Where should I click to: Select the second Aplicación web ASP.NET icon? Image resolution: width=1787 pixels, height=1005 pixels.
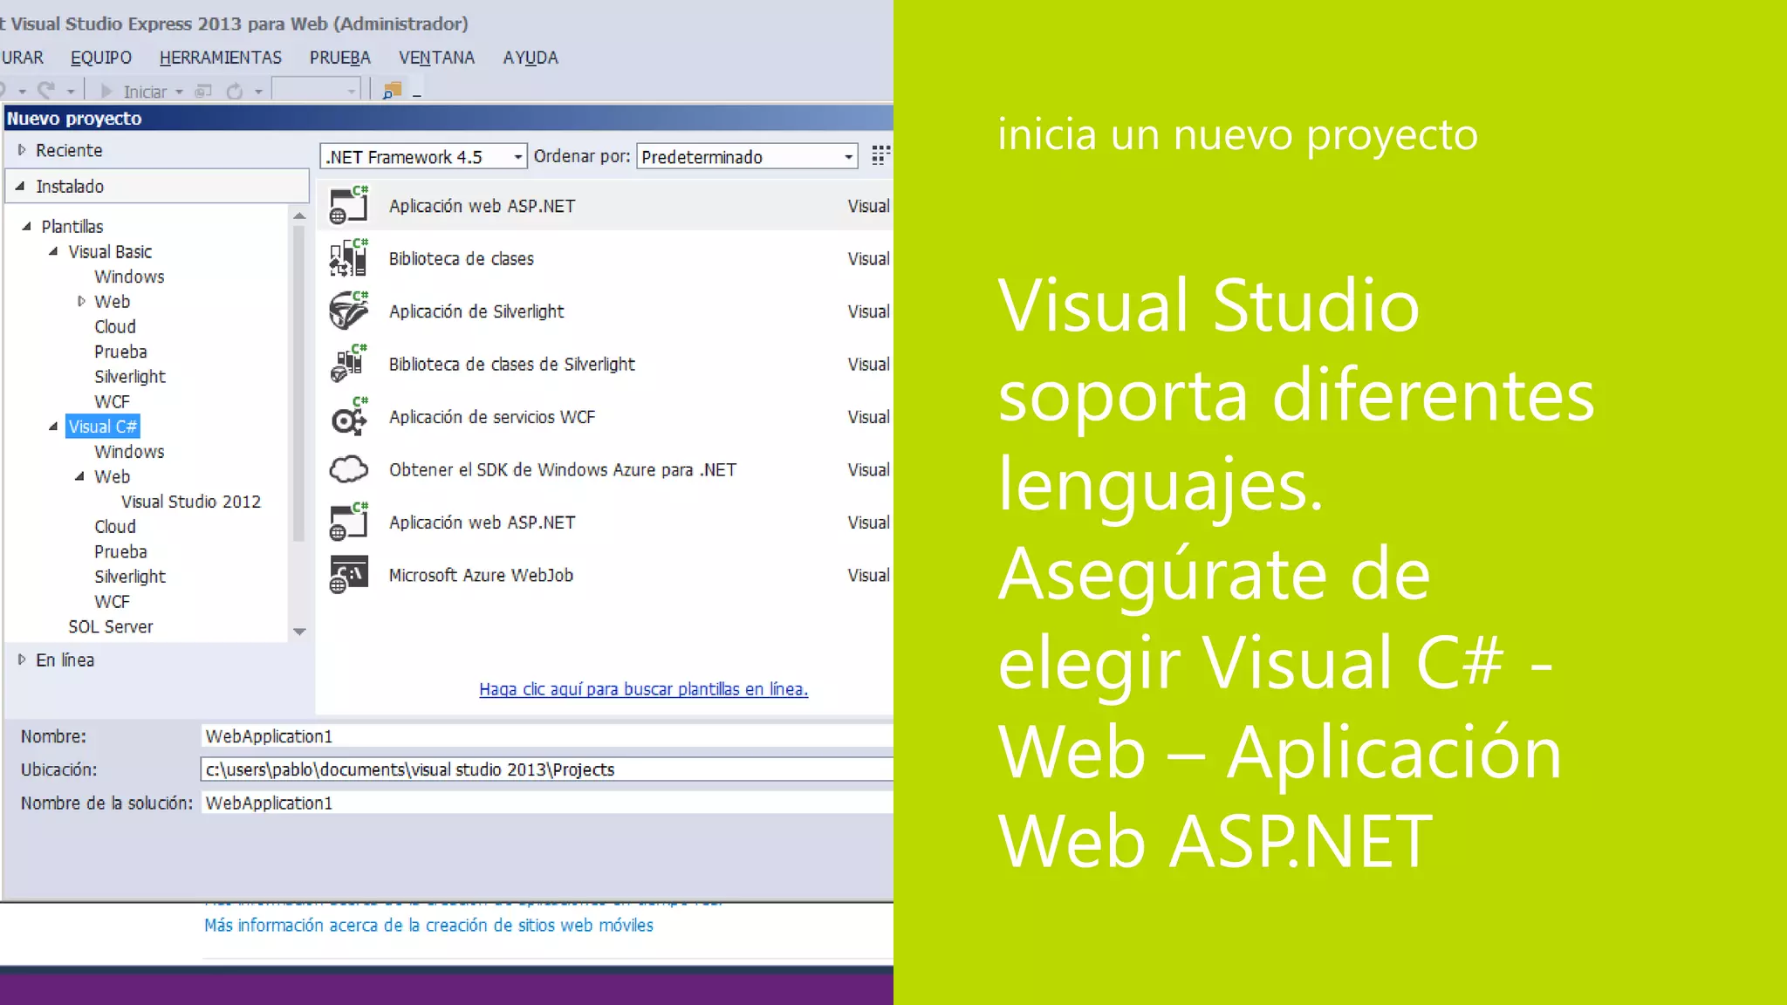349,522
